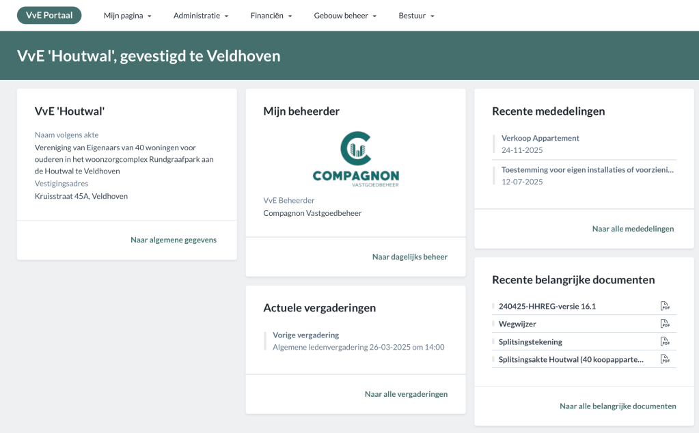Follow the Naar dagelijks beheer link
Screen dimensions: 699x433
(409, 257)
